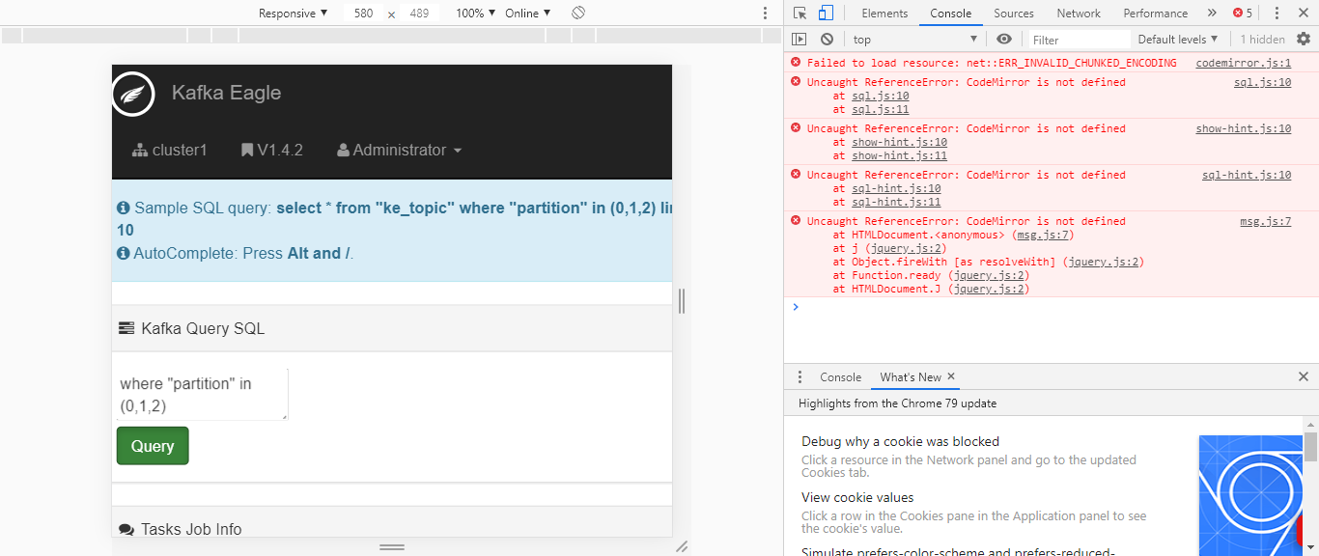The width and height of the screenshot is (1319, 556).
Task: Click the show-hint.js:11 stack trace link
Action: [899, 155]
